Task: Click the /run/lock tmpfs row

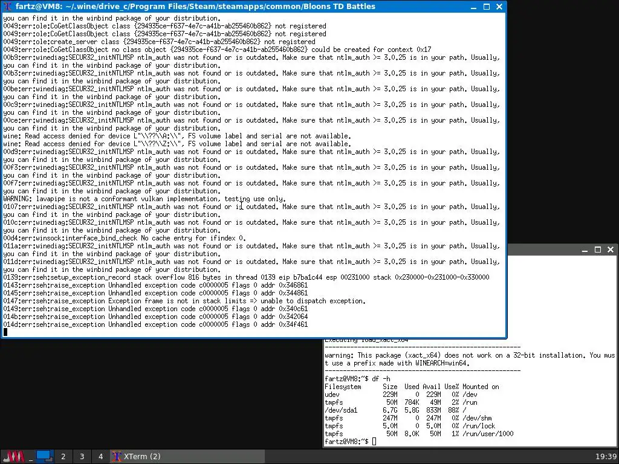Action: [x=410, y=426]
